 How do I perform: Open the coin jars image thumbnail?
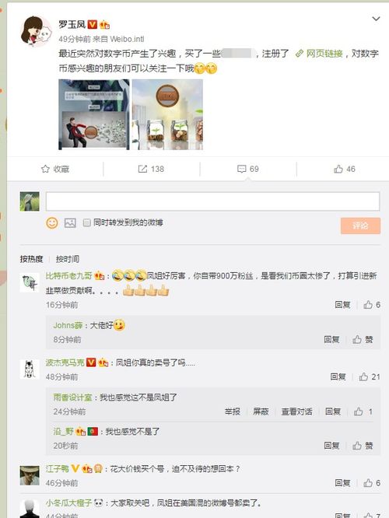coord(167,114)
